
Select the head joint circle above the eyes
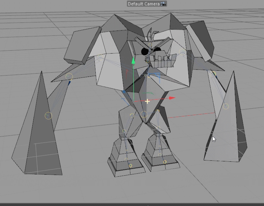[150, 45]
